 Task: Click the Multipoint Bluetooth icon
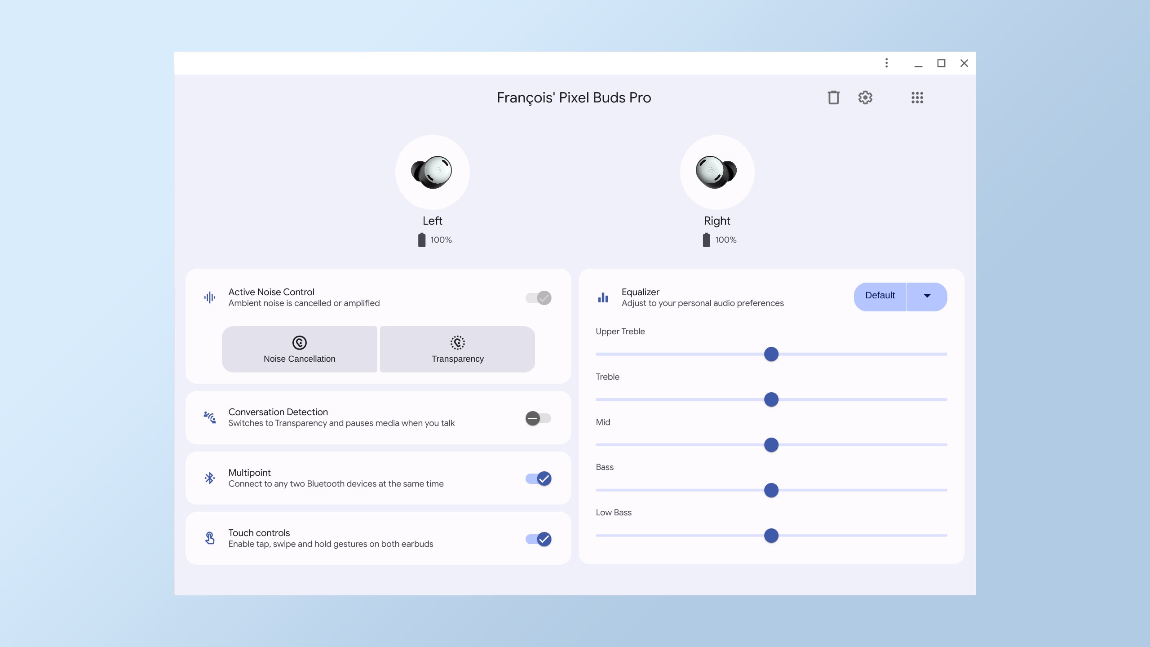pos(209,478)
